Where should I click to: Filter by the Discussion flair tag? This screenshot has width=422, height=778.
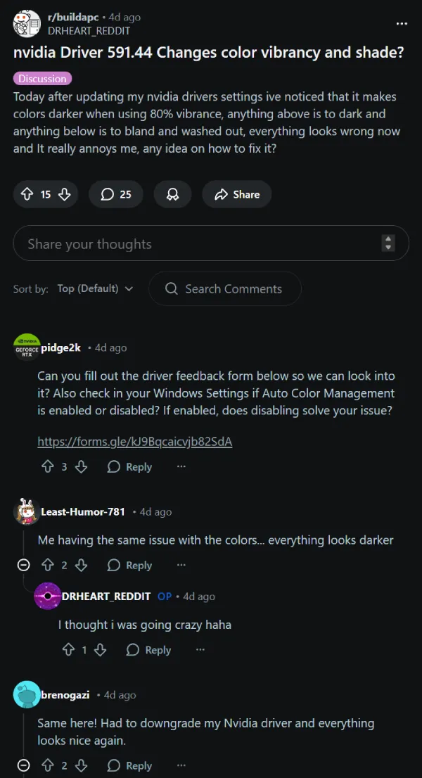point(42,79)
